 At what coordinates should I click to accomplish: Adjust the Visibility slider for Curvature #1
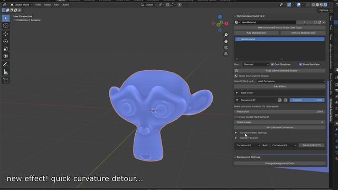pyautogui.click(x=307, y=100)
